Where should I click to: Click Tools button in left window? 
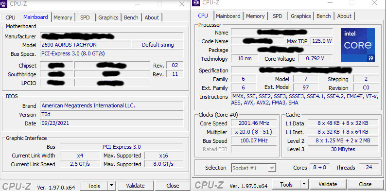pyautogui.click(x=94, y=186)
